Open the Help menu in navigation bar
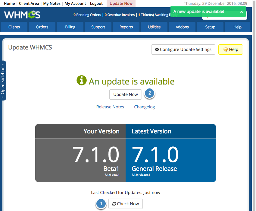The width and height of the screenshot is (256, 211). (x=237, y=27)
